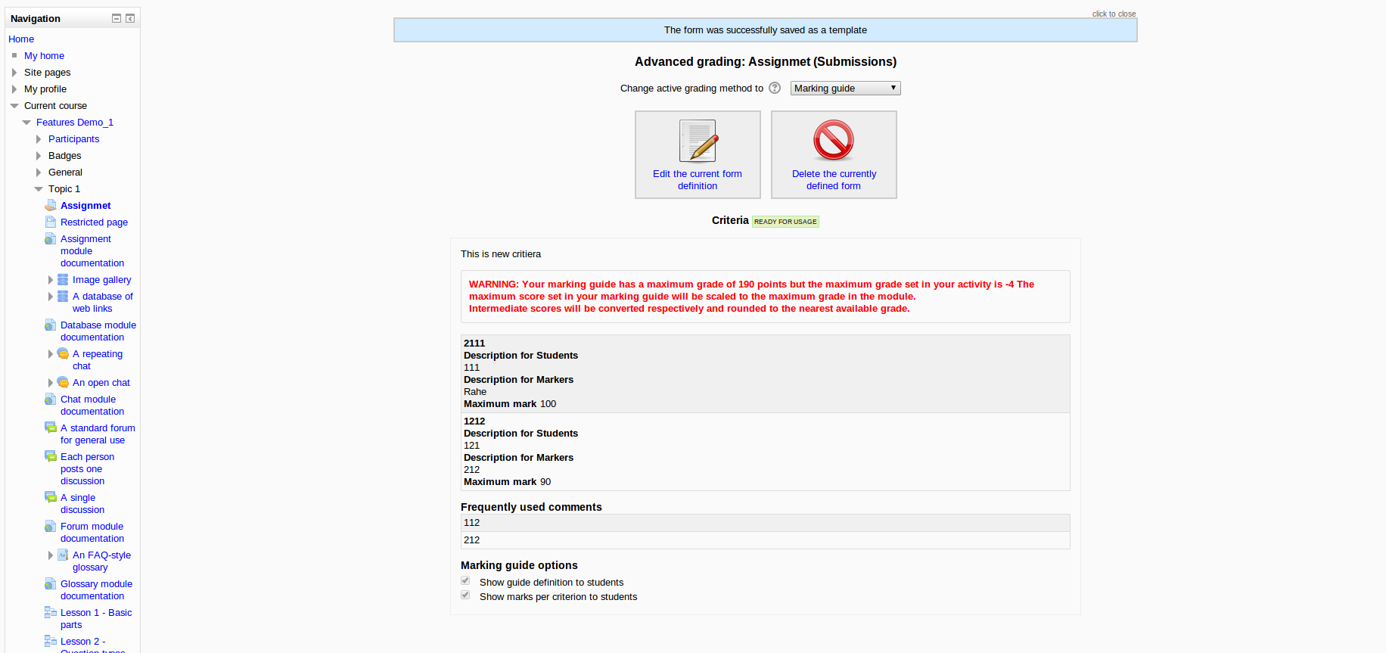The height and width of the screenshot is (653, 1386).
Task: Expand the General section node
Action: pos(39,173)
